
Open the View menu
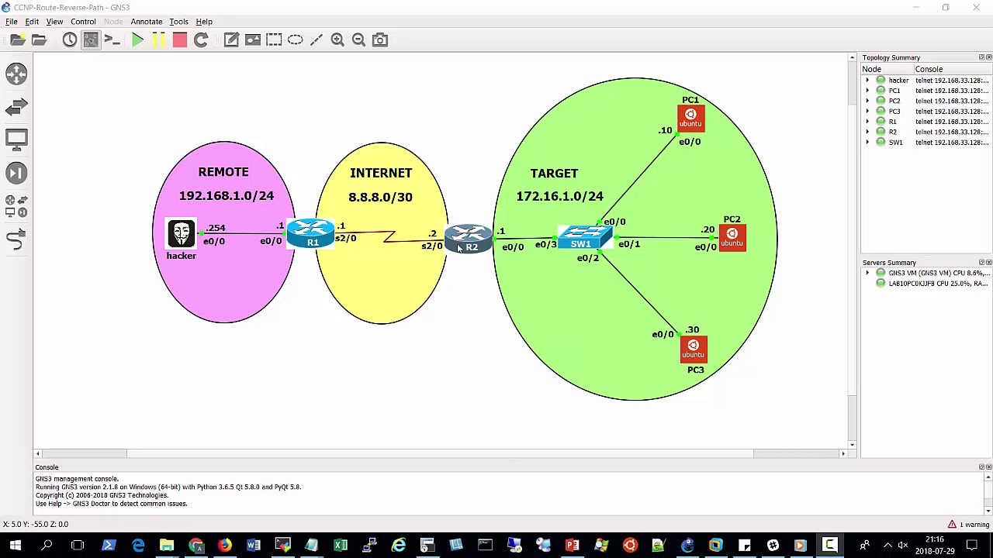pyautogui.click(x=54, y=22)
